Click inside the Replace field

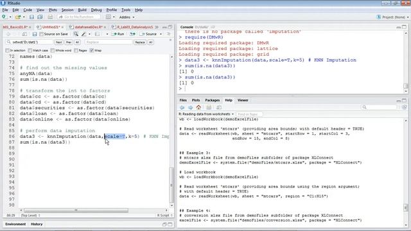pyautogui.click(x=109, y=42)
